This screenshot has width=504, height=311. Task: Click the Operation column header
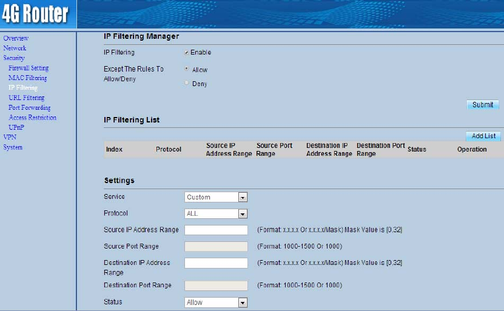(x=472, y=149)
